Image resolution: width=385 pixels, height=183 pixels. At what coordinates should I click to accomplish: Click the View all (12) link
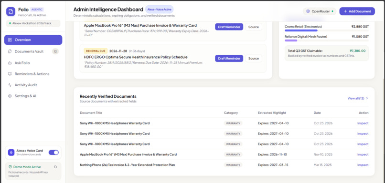coord(358,98)
